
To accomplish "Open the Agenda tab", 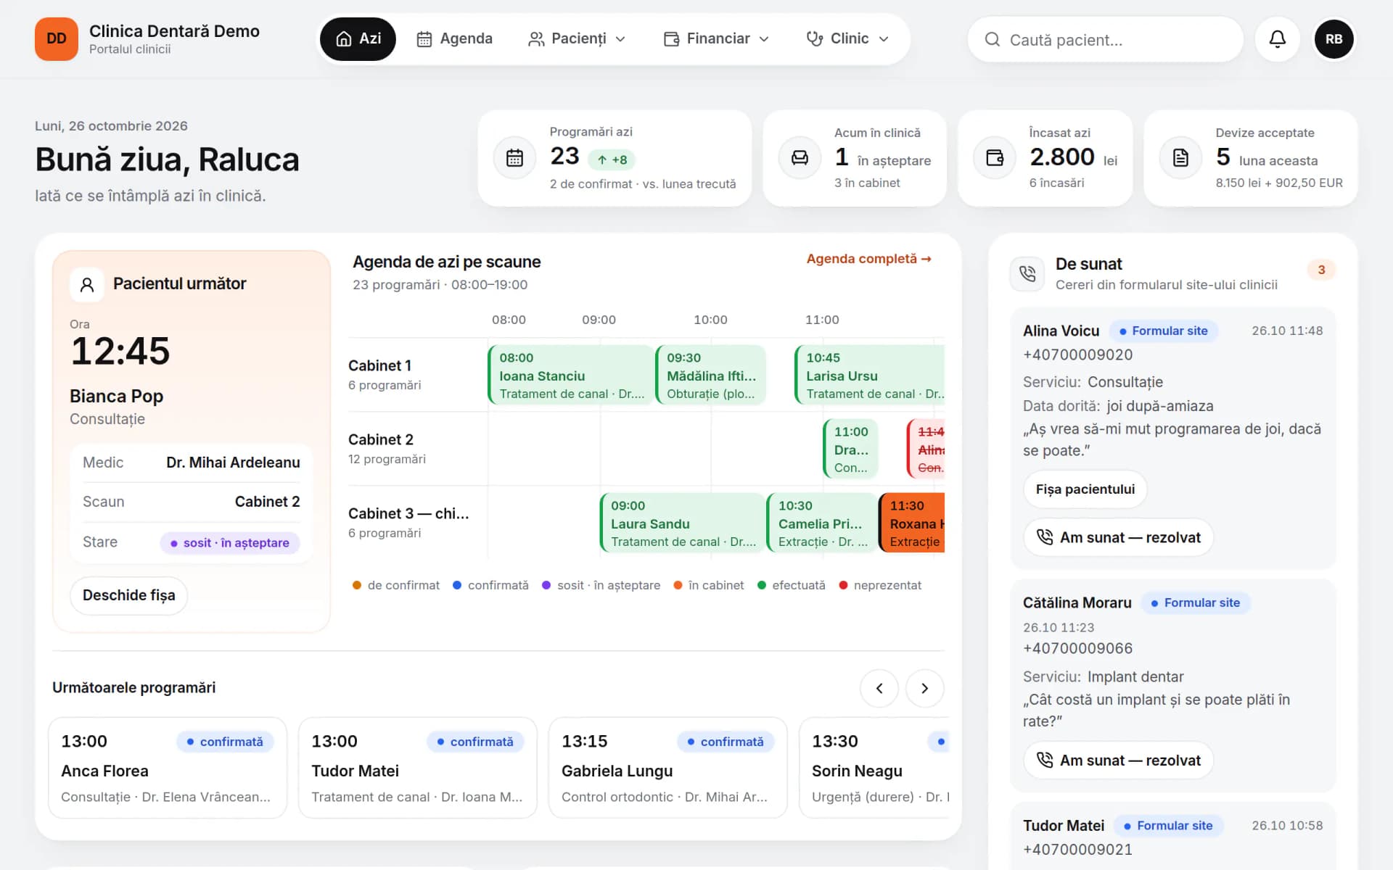I will click(x=454, y=38).
